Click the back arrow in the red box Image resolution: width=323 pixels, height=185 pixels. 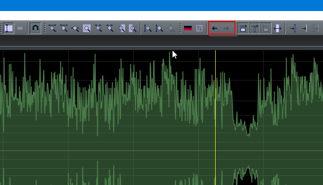tap(215, 28)
